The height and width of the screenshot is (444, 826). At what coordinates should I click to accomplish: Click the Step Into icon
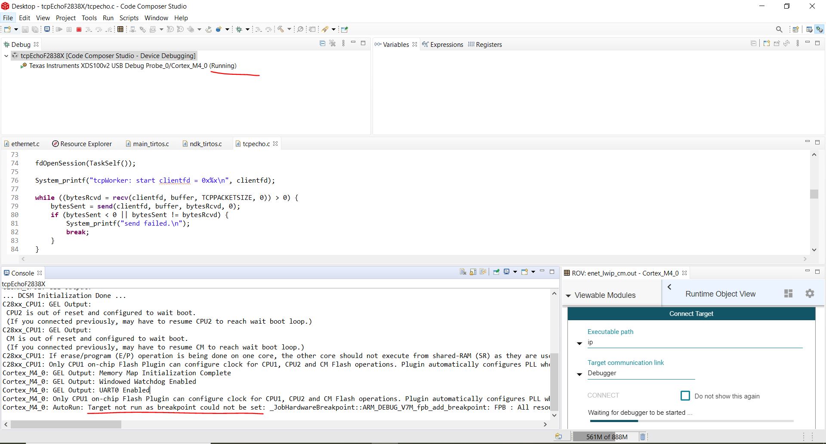click(x=89, y=29)
